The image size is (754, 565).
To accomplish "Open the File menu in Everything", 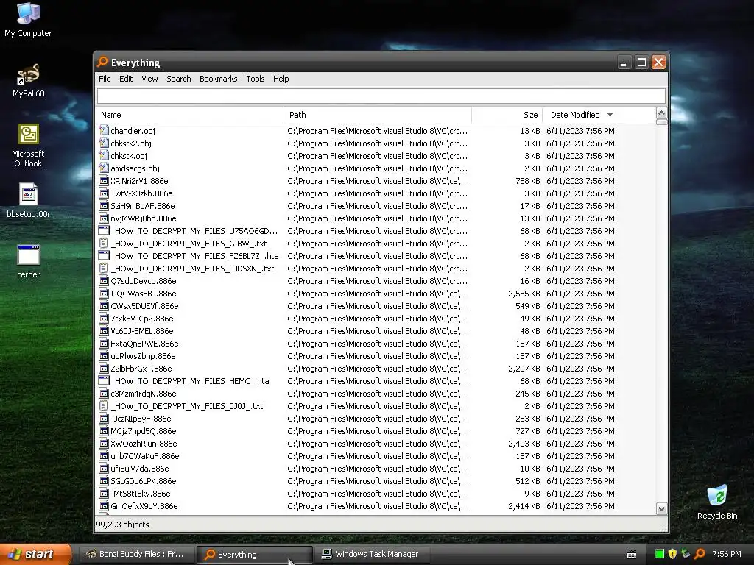I will tap(105, 79).
